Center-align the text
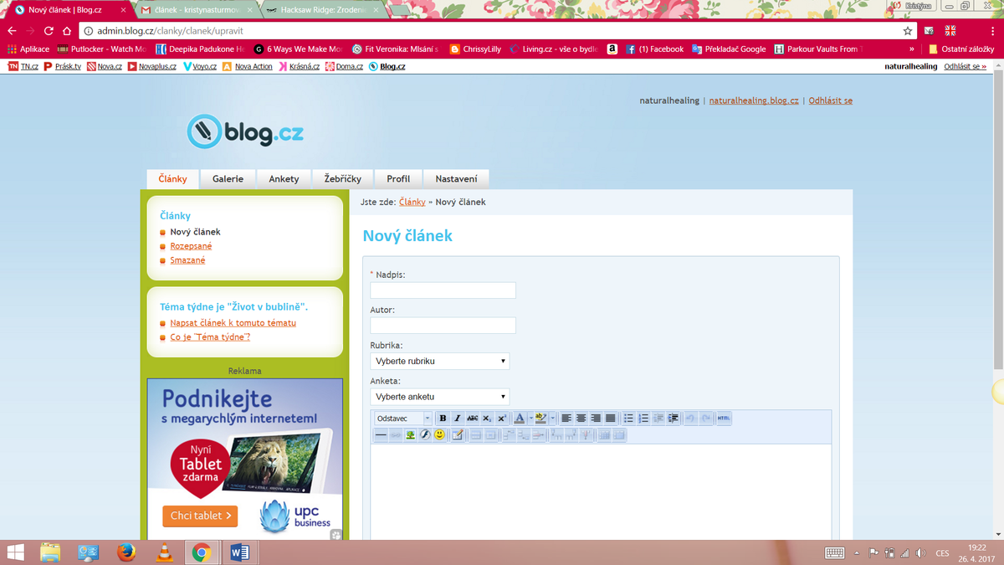The image size is (1004, 565). pos(581,419)
